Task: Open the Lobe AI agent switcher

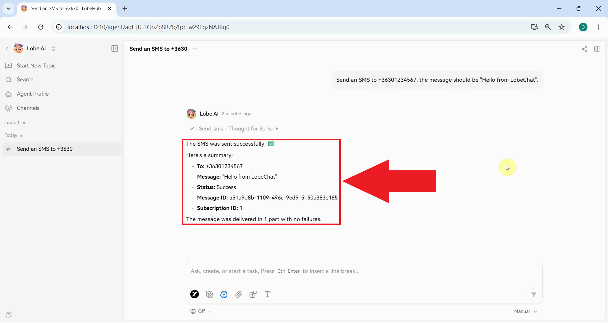Action: (54, 48)
